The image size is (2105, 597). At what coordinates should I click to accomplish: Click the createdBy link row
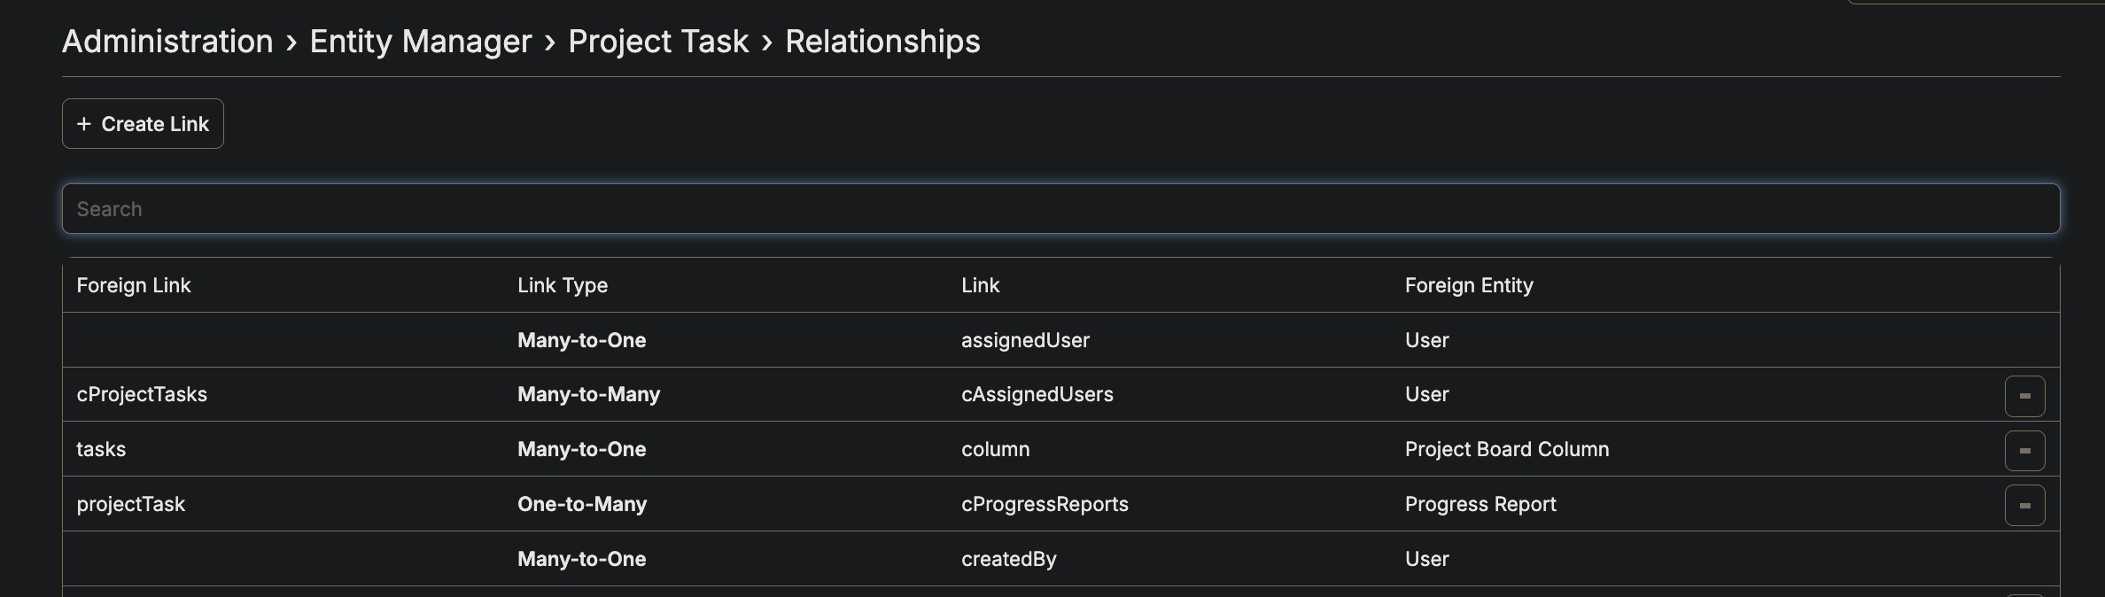click(1008, 559)
